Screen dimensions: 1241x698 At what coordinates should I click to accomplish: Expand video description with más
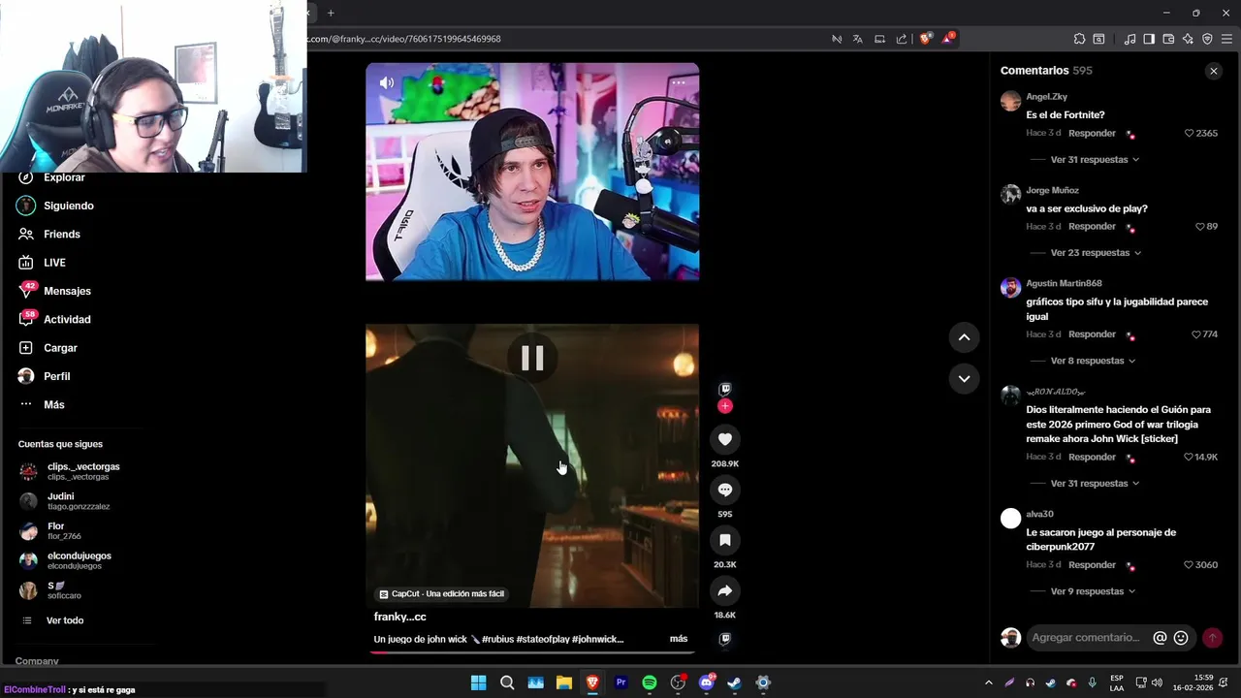point(679,639)
